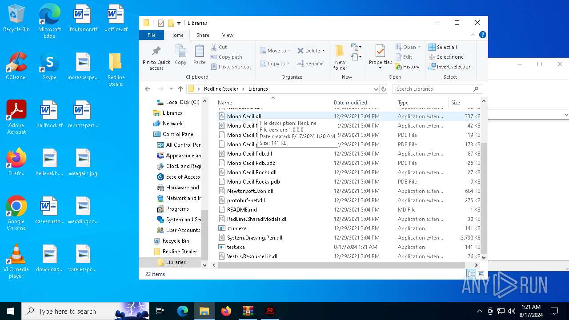
Task: Switch to large icons view
Action: coord(481,274)
